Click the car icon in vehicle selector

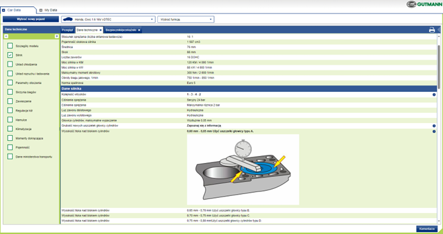coord(68,19)
